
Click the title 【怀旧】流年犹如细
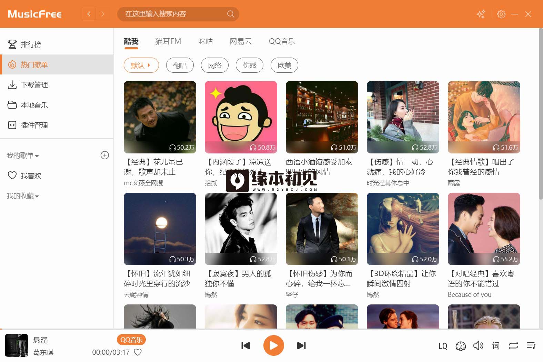pos(157,279)
